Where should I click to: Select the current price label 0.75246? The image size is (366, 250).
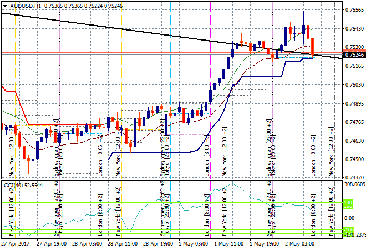(x=354, y=54)
